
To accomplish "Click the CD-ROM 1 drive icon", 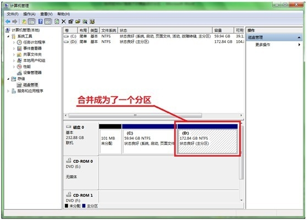I will click(x=69, y=195).
